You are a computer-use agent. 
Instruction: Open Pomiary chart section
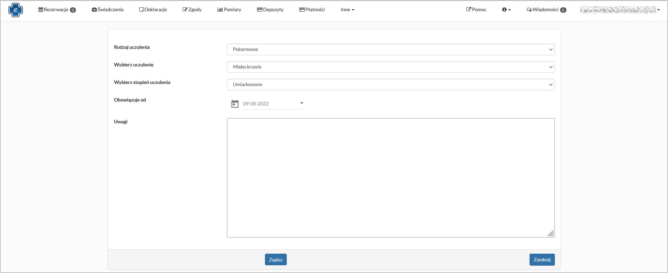coord(229,10)
